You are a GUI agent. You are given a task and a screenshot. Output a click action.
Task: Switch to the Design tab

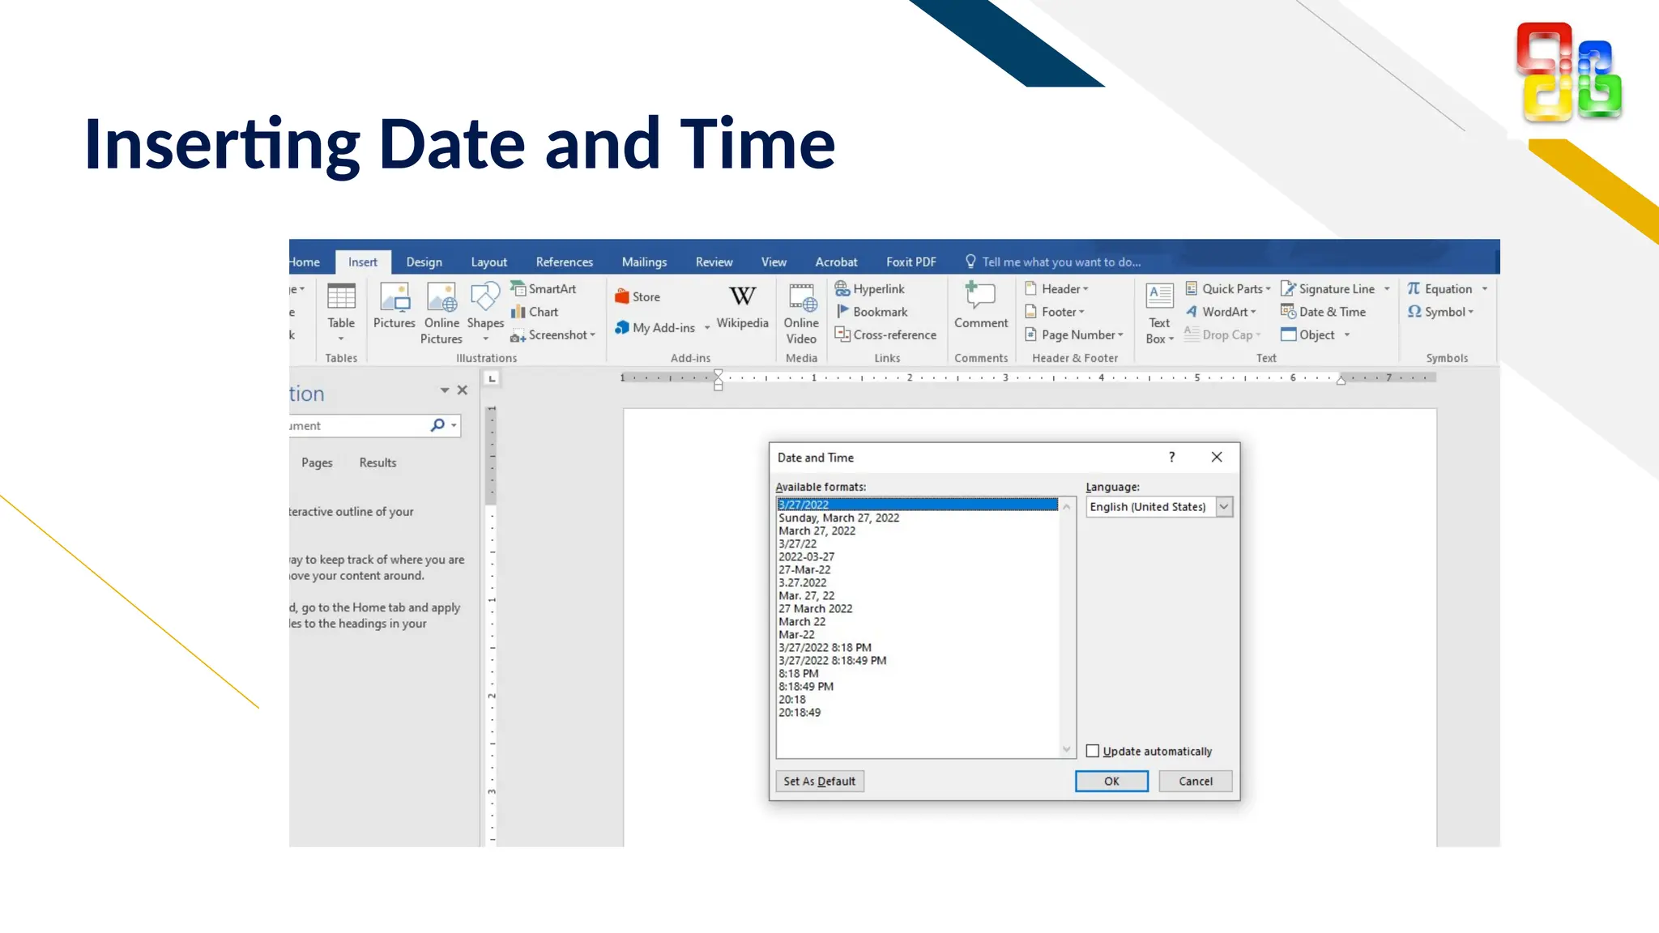424,262
